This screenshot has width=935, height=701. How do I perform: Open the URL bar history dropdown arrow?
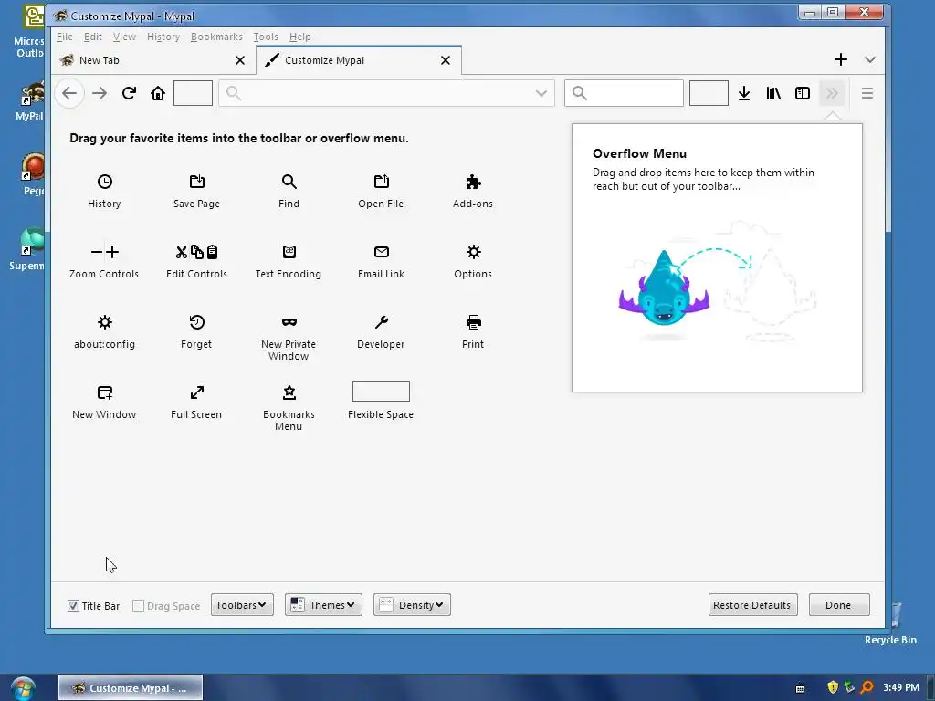(541, 93)
